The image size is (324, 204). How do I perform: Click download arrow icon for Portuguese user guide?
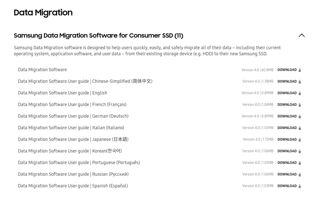300,163
